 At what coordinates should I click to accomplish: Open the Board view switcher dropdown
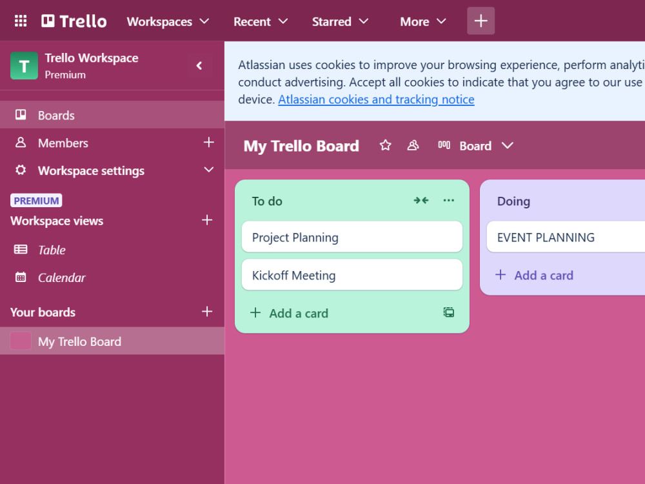476,146
